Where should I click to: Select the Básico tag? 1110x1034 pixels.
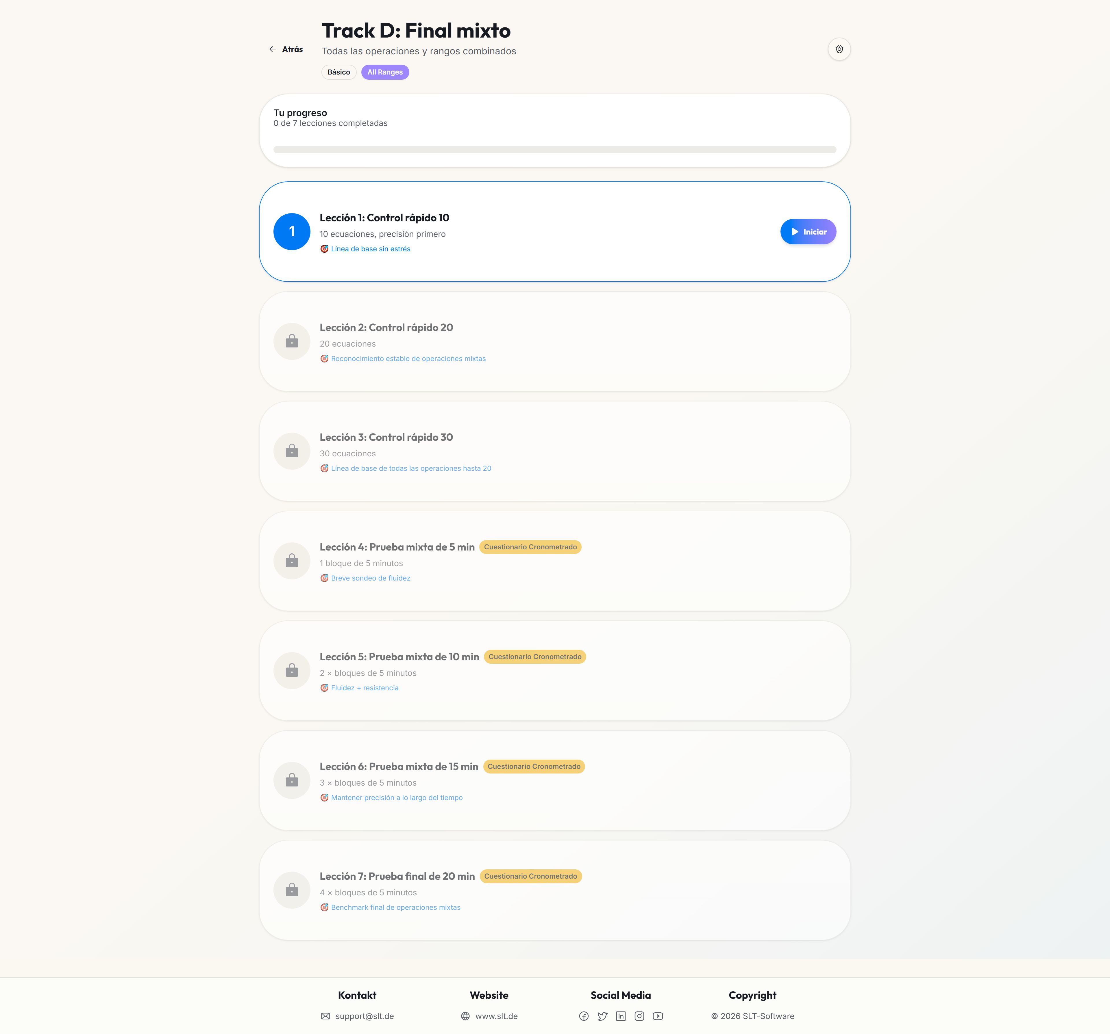point(339,72)
